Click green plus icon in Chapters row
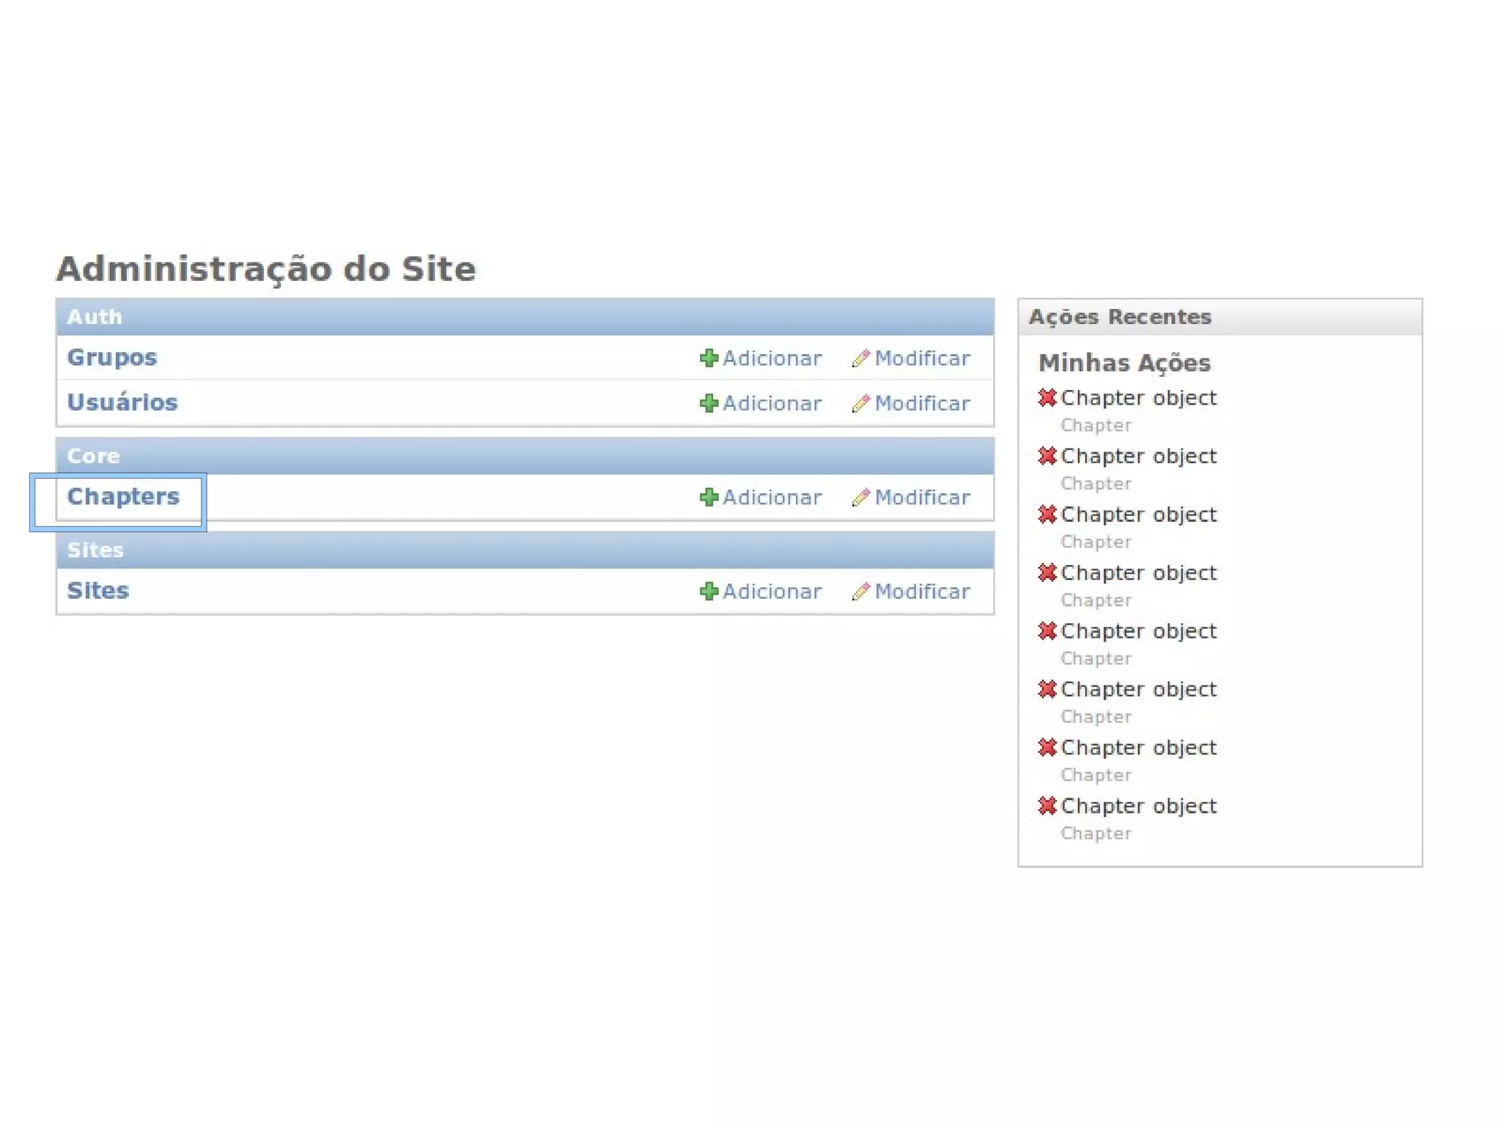The height and width of the screenshot is (1126, 1501). point(708,497)
